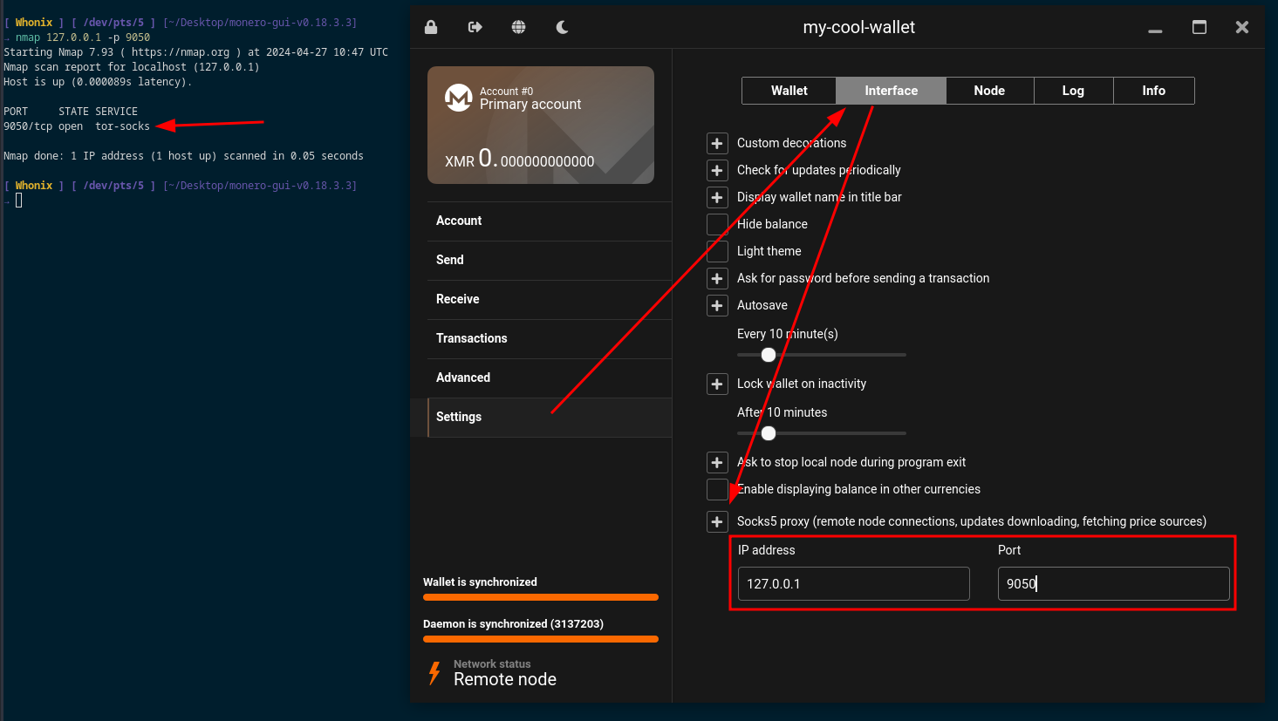Enable Hide balance checkbox
The height and width of the screenshot is (721, 1278).
click(x=717, y=224)
